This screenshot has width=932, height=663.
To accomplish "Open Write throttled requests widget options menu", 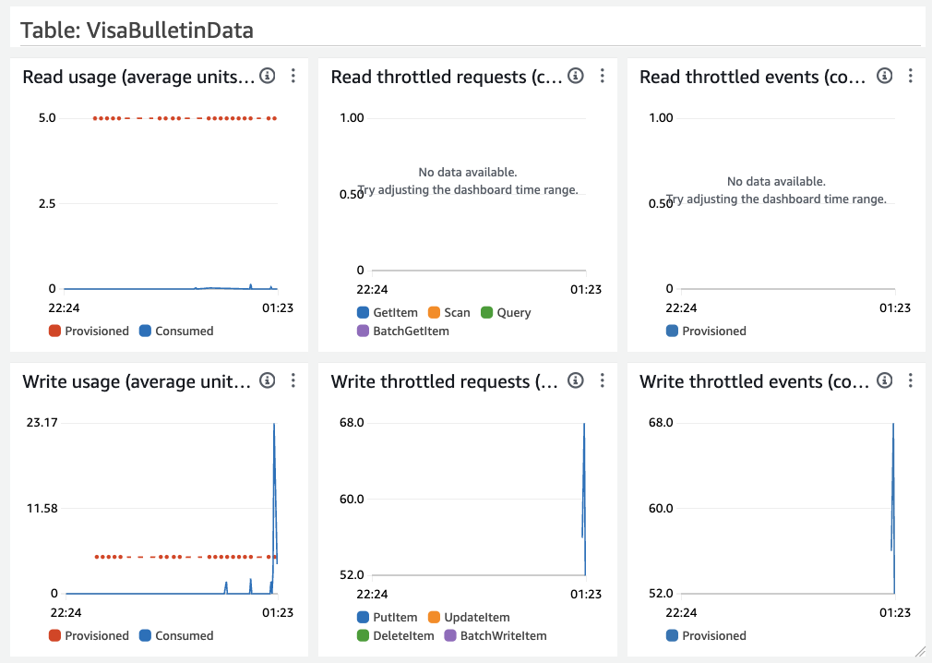I will tap(602, 380).
